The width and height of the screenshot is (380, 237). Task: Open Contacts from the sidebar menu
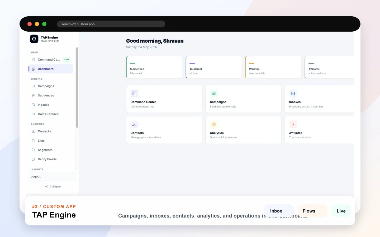[x=51, y=131]
